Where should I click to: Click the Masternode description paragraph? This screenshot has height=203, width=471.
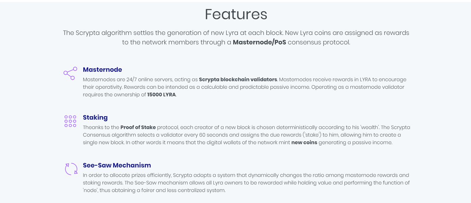(x=244, y=87)
